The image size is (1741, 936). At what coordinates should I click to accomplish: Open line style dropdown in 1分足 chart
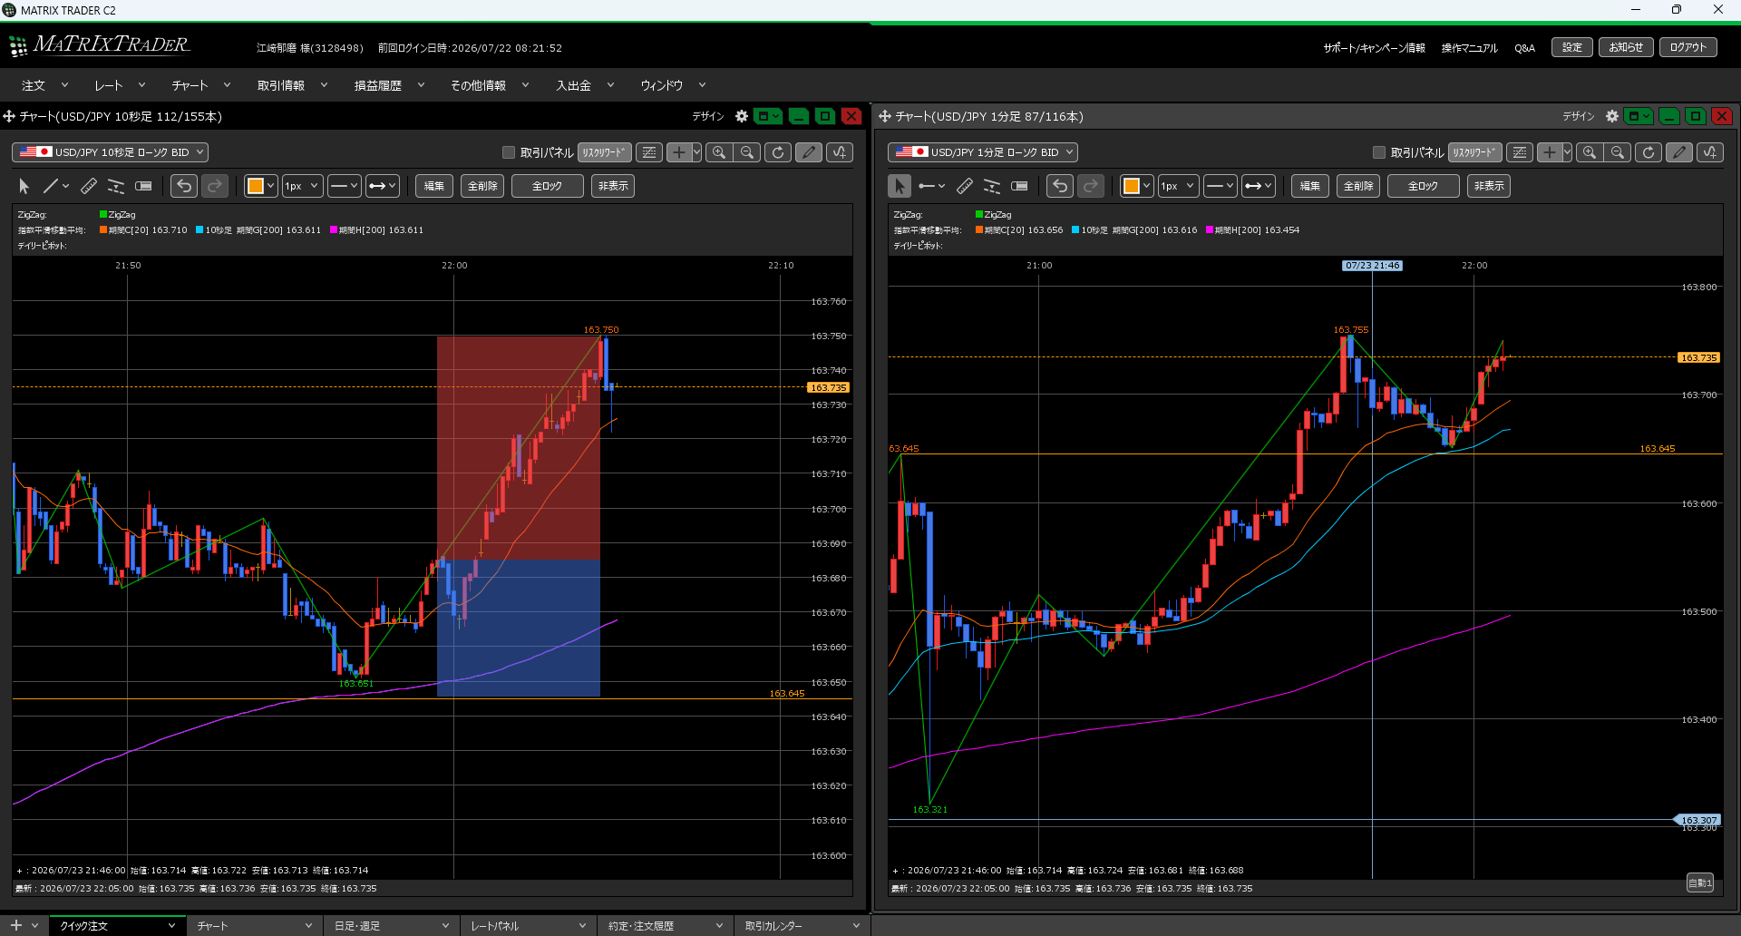1221,186
